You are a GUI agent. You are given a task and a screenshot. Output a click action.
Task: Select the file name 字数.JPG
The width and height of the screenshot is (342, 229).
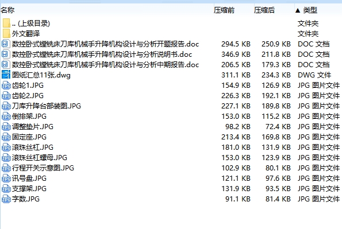pos(26,199)
